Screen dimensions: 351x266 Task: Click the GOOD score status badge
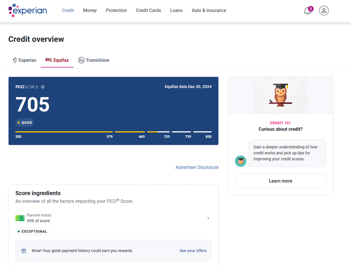pos(25,122)
